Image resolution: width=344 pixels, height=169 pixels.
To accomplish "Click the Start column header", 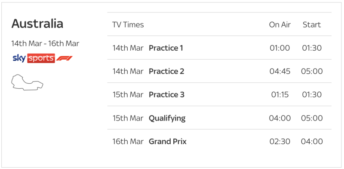I will click(x=312, y=25).
